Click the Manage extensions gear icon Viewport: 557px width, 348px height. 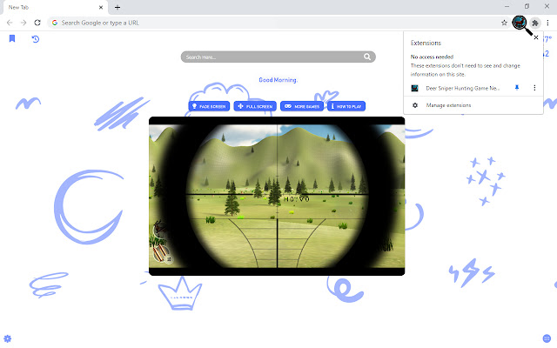coord(415,105)
